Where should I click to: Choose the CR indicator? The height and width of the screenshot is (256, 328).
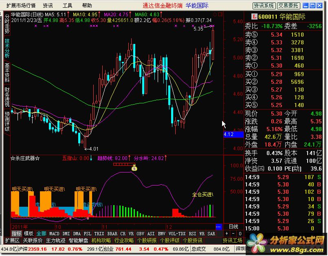click(123, 234)
